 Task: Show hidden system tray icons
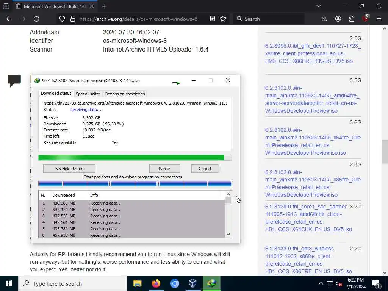click(321, 283)
